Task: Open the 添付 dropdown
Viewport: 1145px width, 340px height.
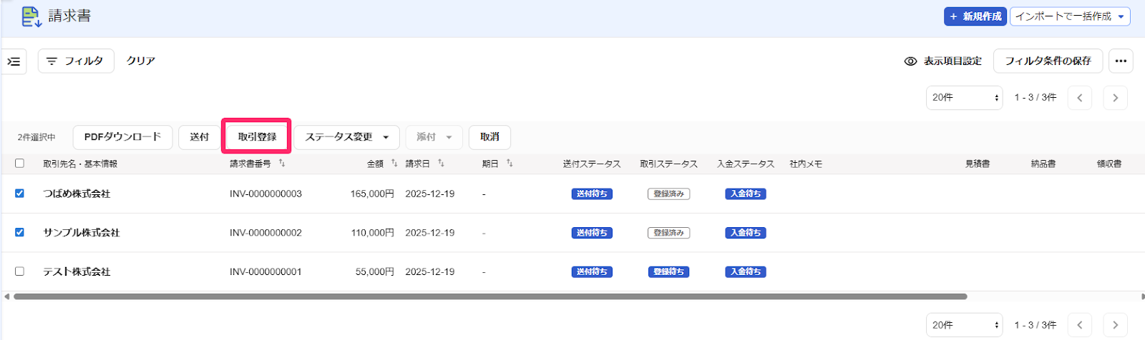Action: click(434, 137)
